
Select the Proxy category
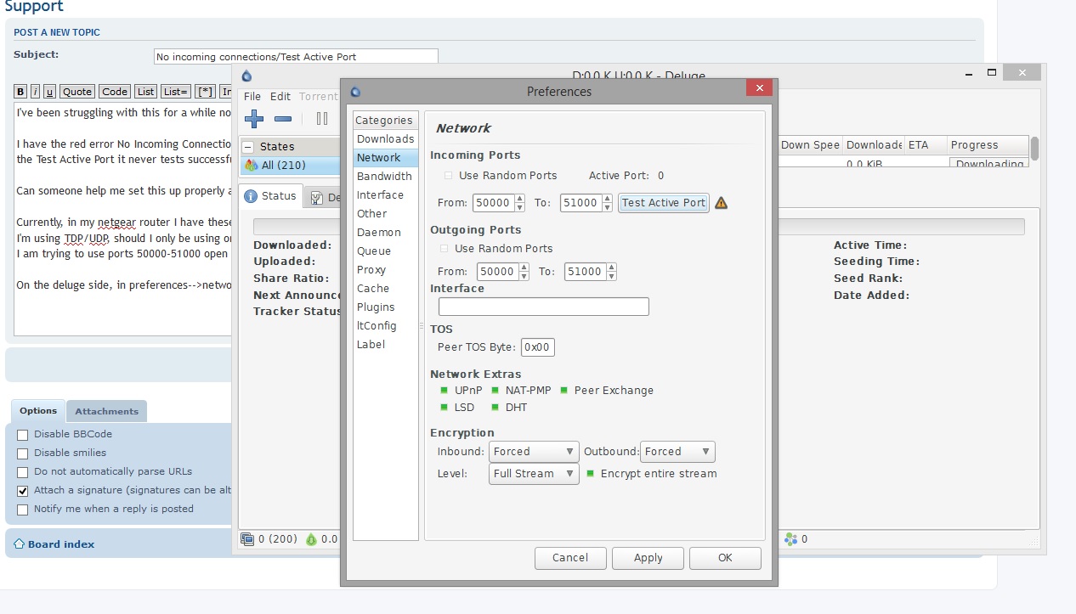(x=386, y=270)
